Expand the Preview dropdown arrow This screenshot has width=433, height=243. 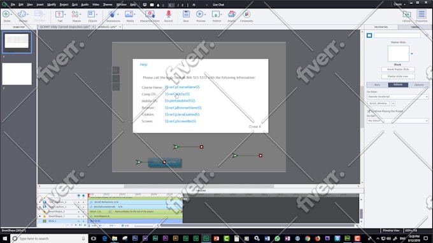coord(205,15)
